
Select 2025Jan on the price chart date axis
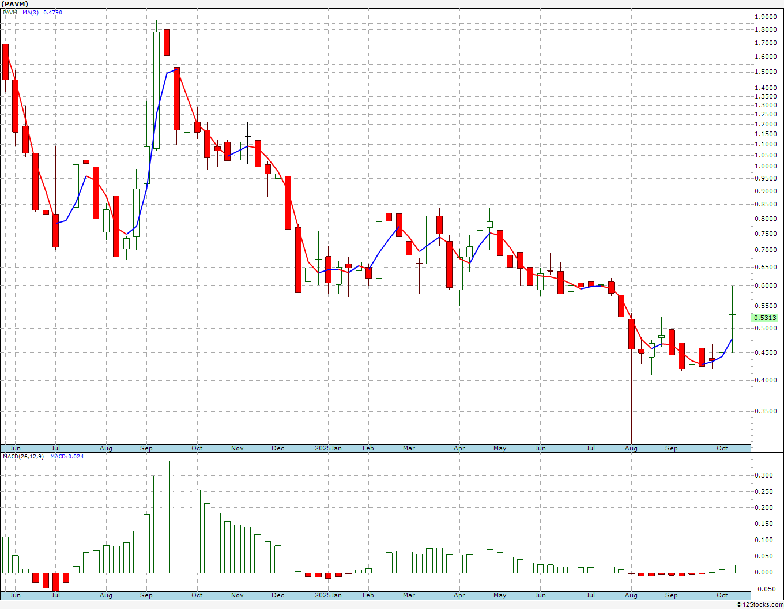point(328,448)
